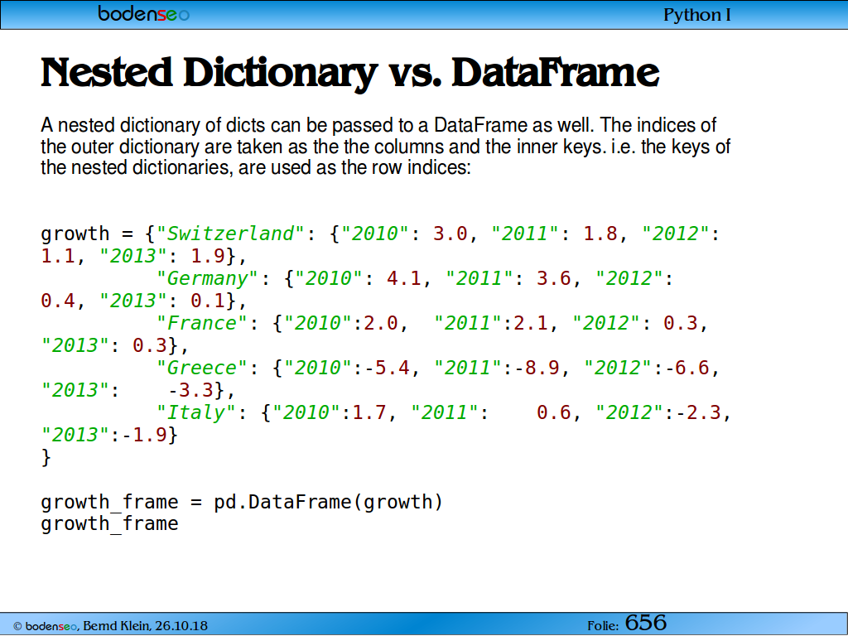This screenshot has width=848, height=636.
Task: Click the line "growth_frame = pd.DataFrame(growth)"
Action: pos(242,503)
